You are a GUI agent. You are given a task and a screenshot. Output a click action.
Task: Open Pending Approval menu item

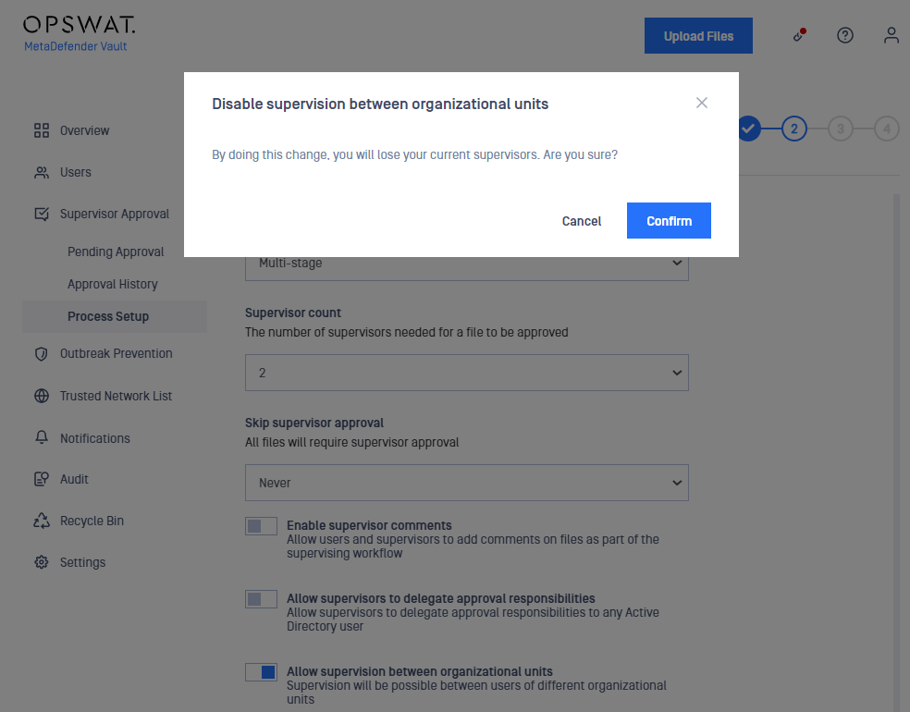coord(116,252)
